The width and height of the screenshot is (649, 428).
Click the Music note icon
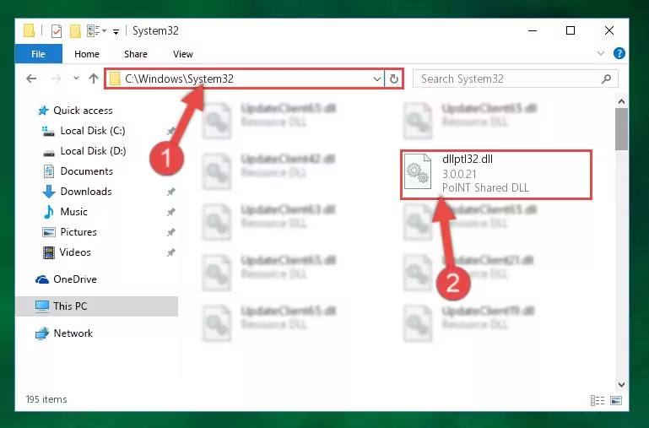(x=49, y=212)
